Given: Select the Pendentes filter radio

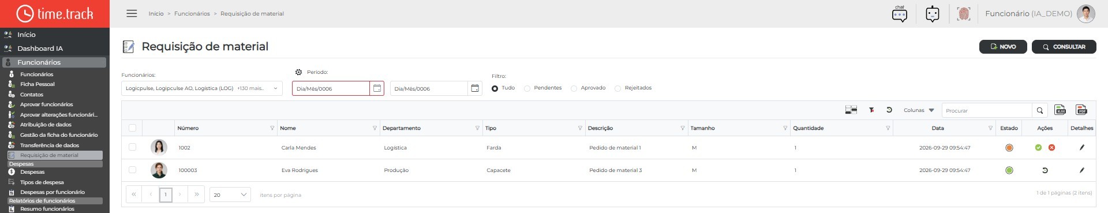Looking at the screenshot, I should tap(527, 88).
